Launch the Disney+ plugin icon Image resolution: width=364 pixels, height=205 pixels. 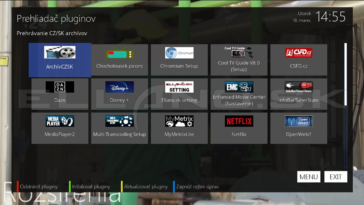tap(119, 87)
